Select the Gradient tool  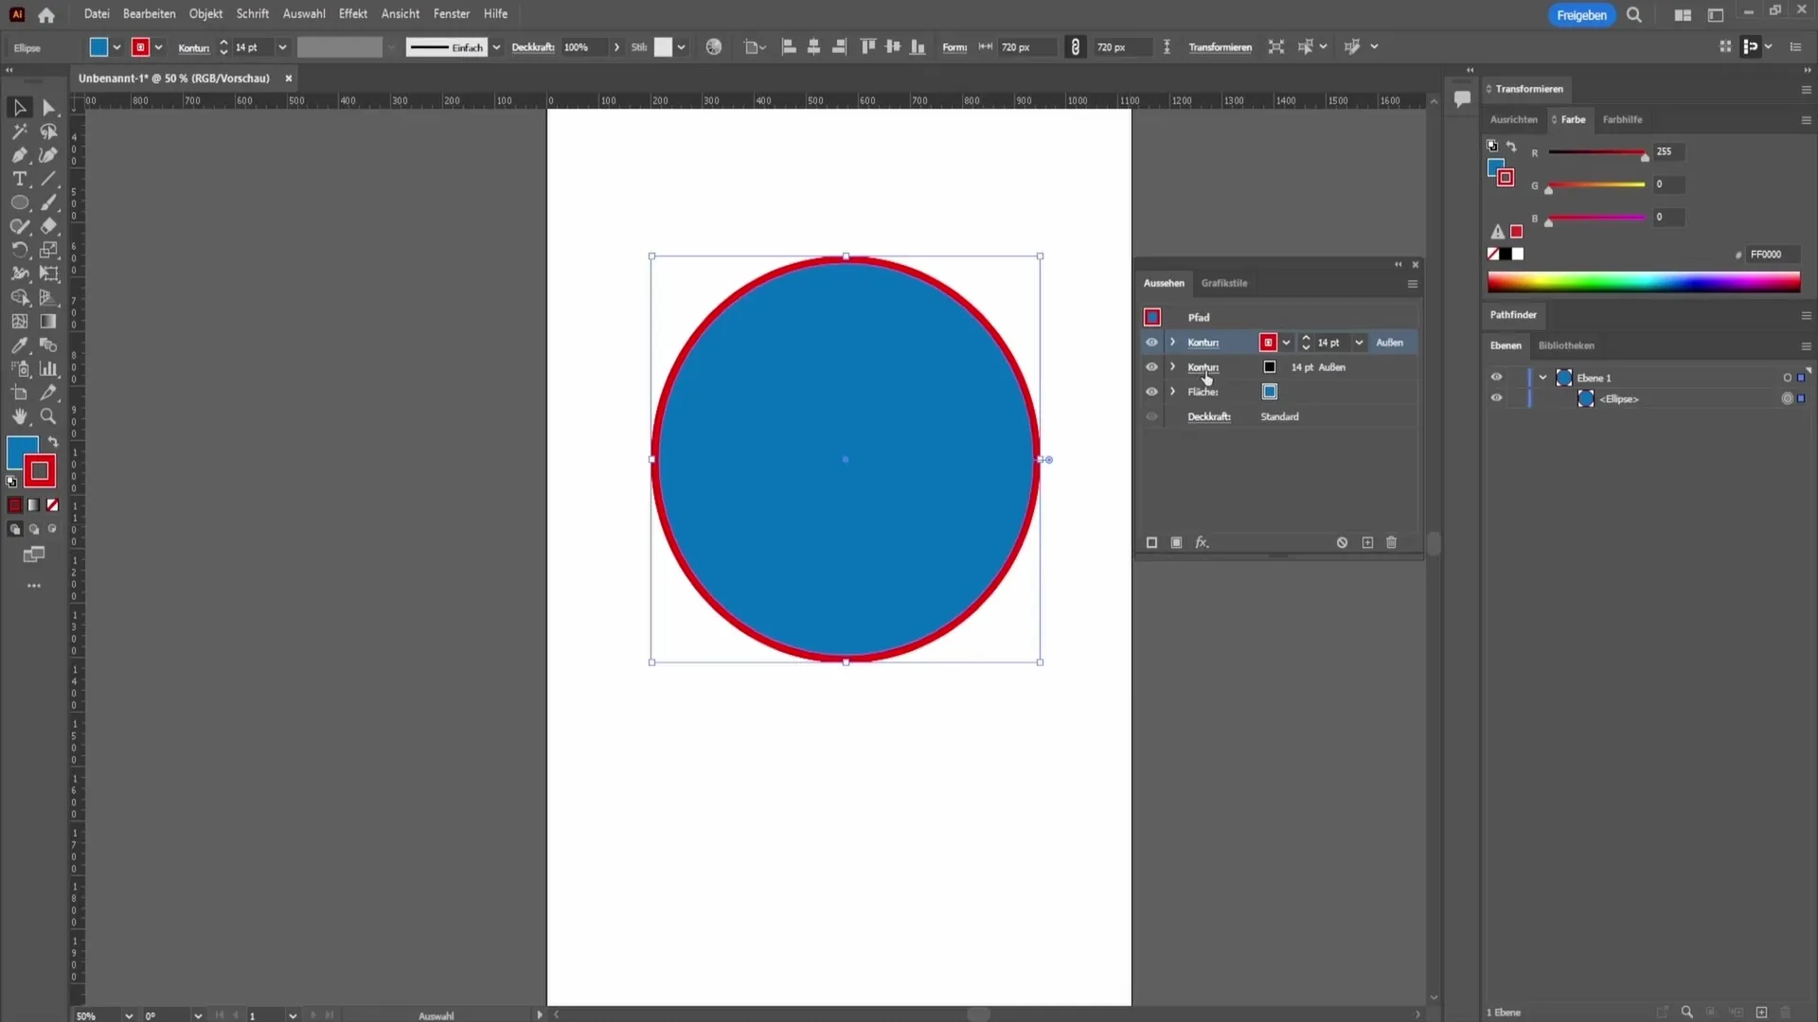(49, 322)
